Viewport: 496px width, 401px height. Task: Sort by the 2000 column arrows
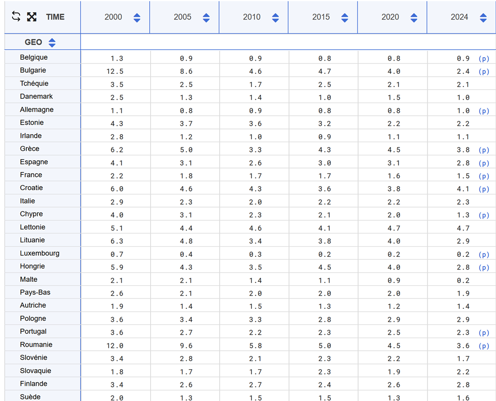pyautogui.click(x=137, y=18)
